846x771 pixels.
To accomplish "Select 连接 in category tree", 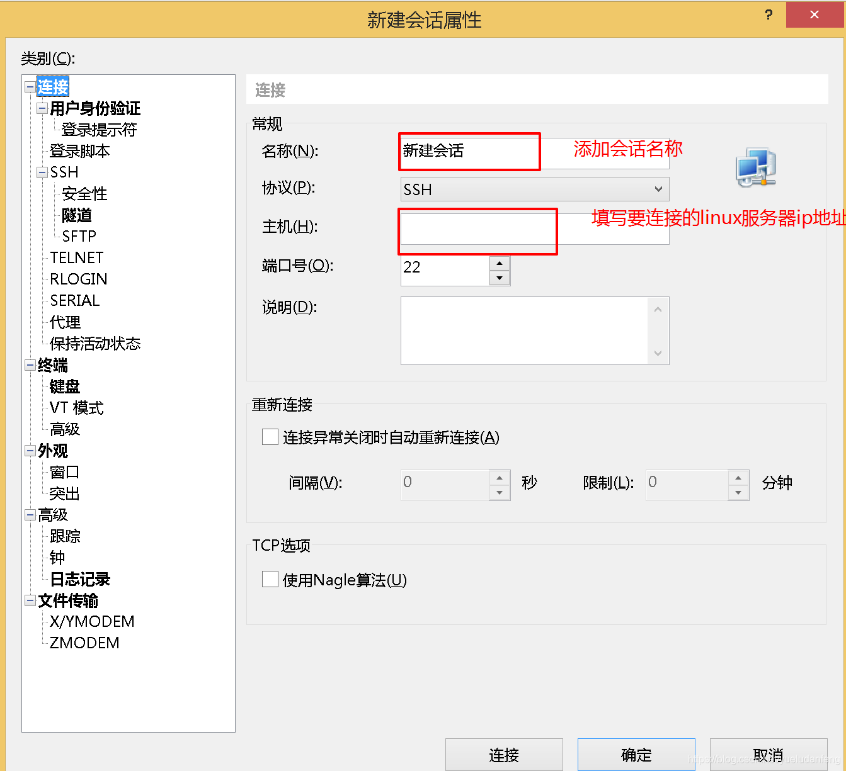I will click(x=53, y=87).
